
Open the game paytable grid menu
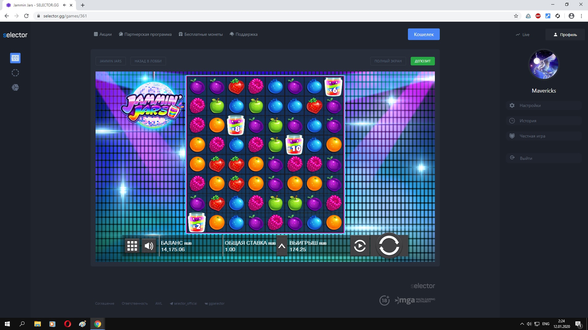[x=132, y=246]
